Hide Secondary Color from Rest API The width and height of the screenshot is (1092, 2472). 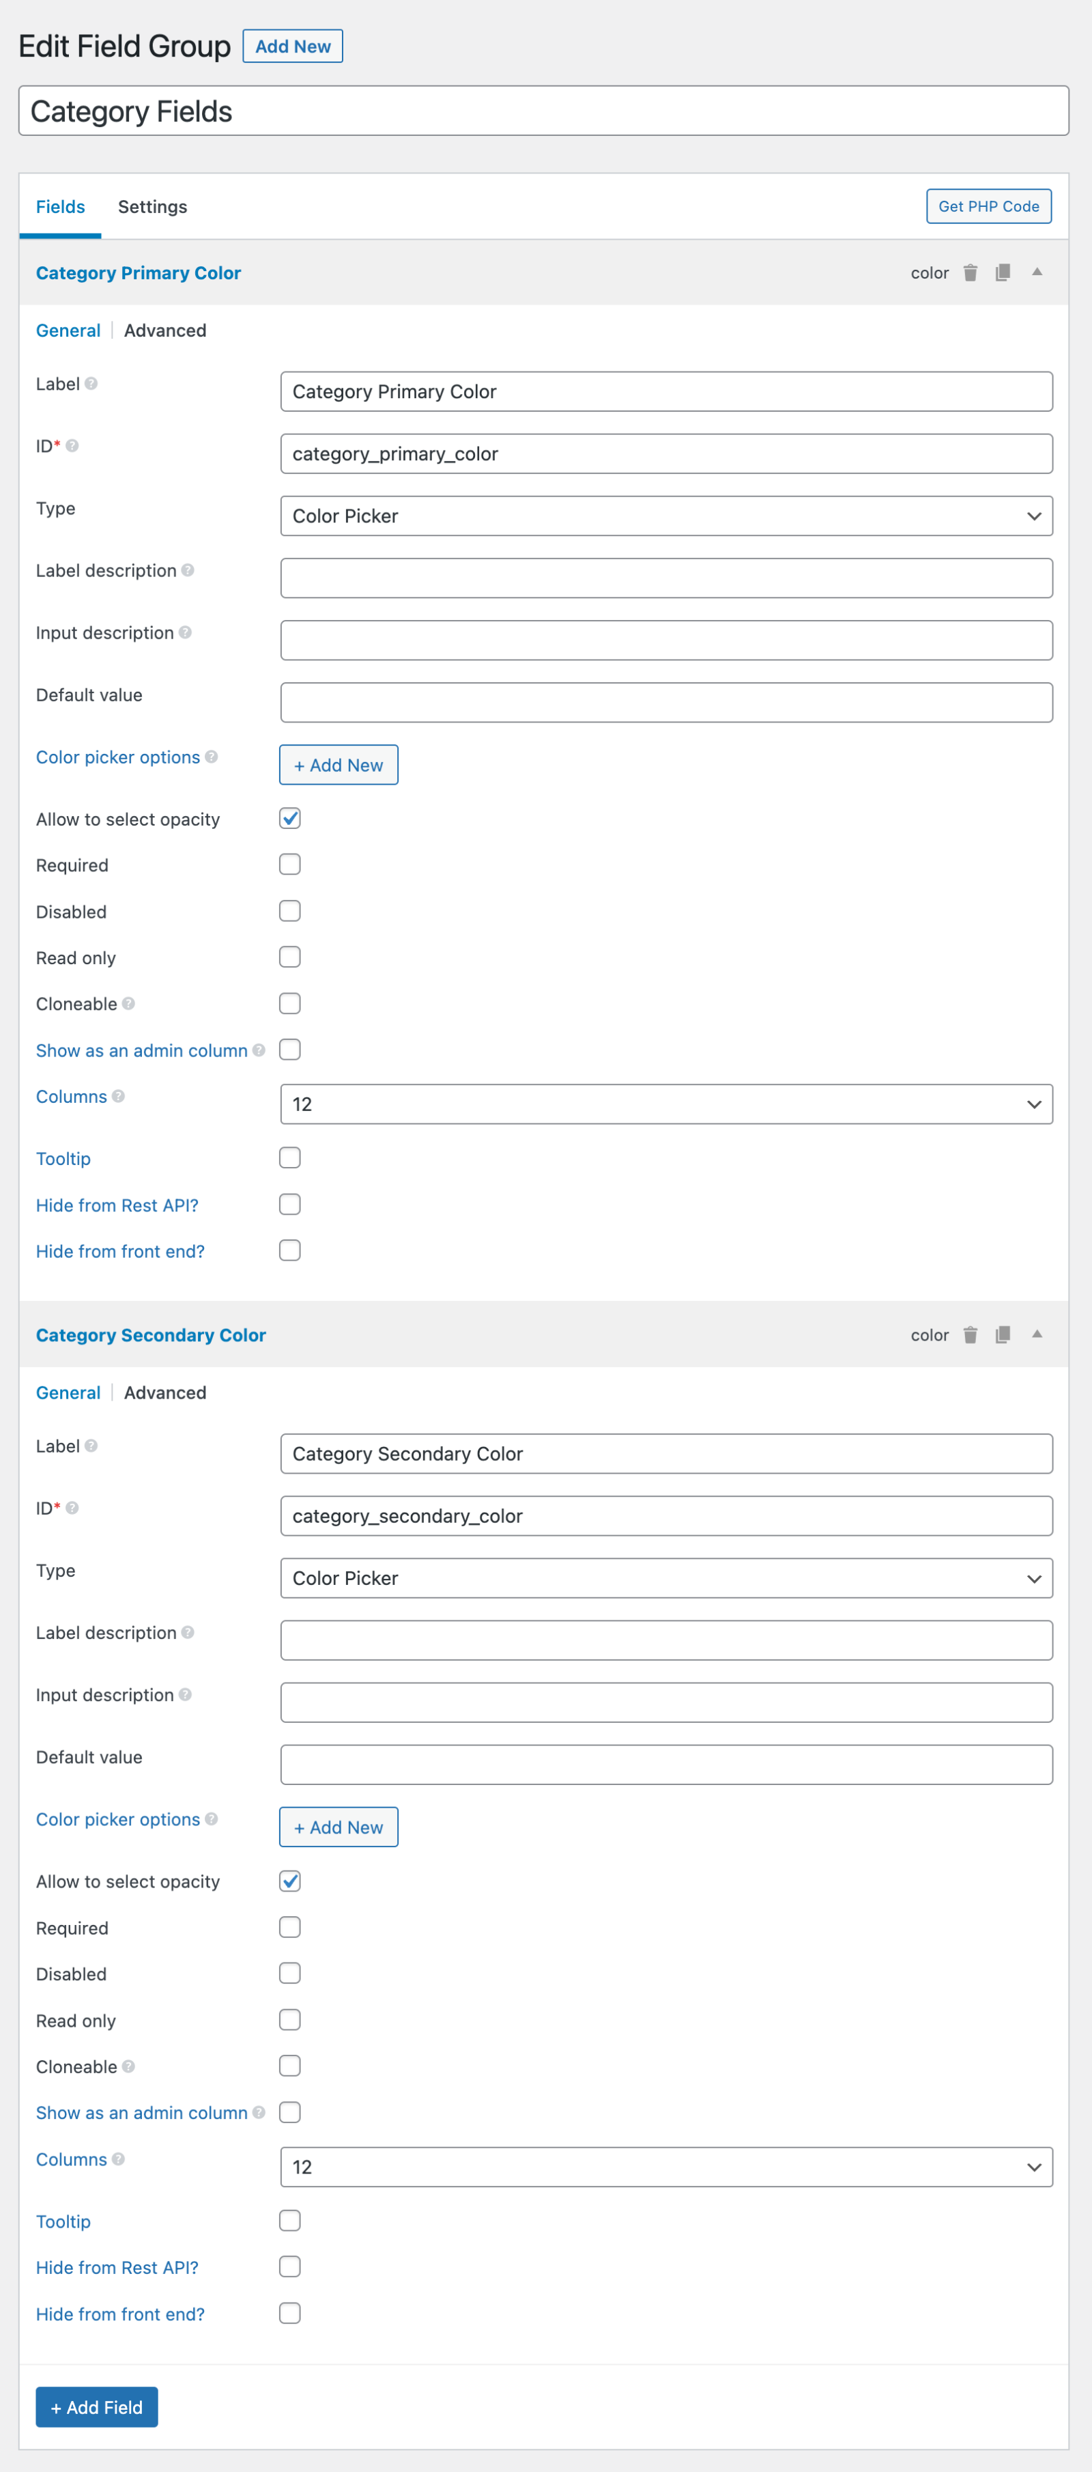[x=289, y=2266]
